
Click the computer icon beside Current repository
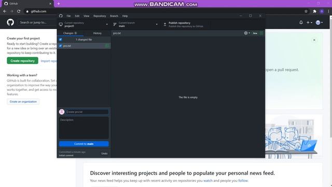[x=61, y=24]
